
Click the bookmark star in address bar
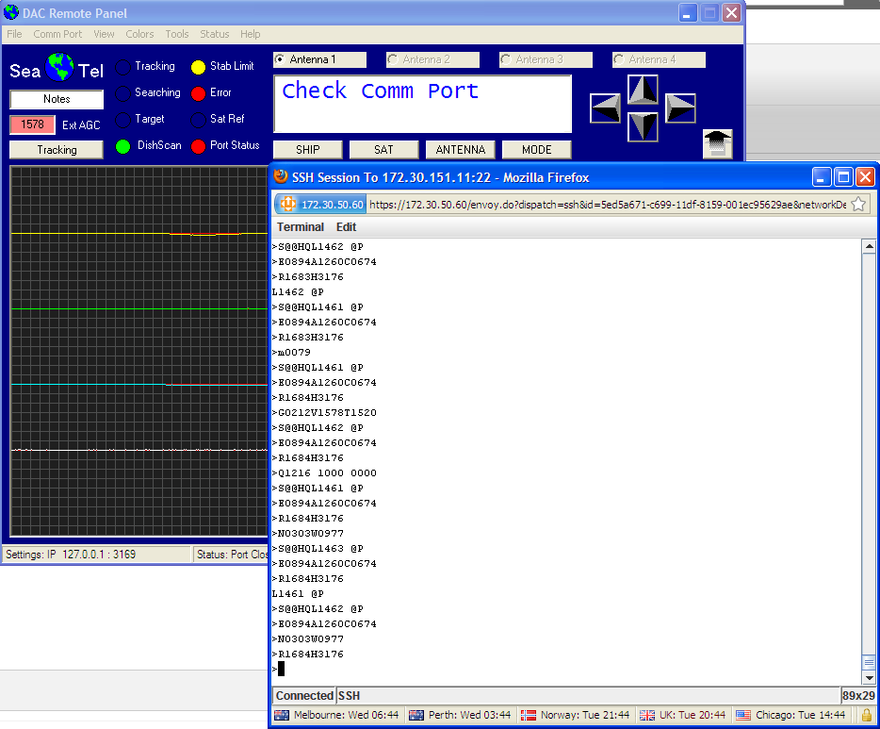point(858,204)
